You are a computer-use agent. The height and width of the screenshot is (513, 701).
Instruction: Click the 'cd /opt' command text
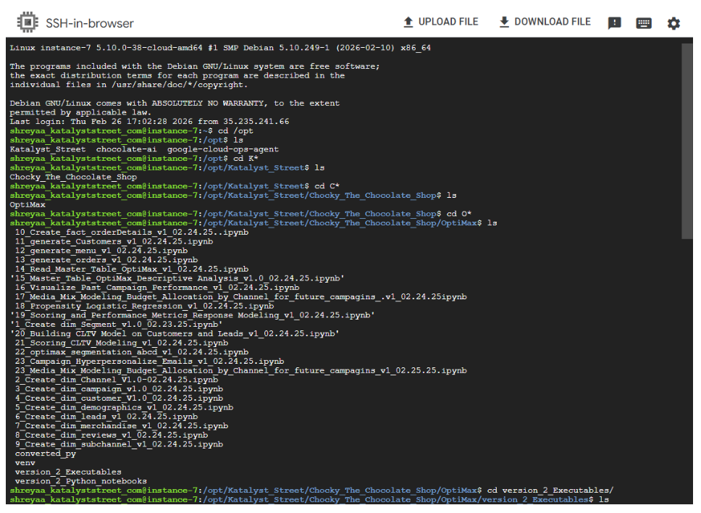235,131
